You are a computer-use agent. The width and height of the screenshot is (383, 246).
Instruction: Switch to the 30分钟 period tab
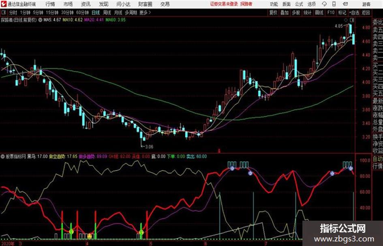(x=67, y=13)
